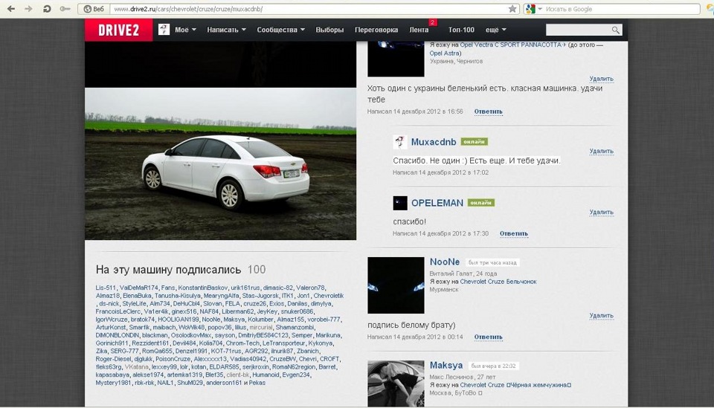
Task: Open the Opel Vectra C SPORT PANNACOTTA link
Action: (510, 45)
